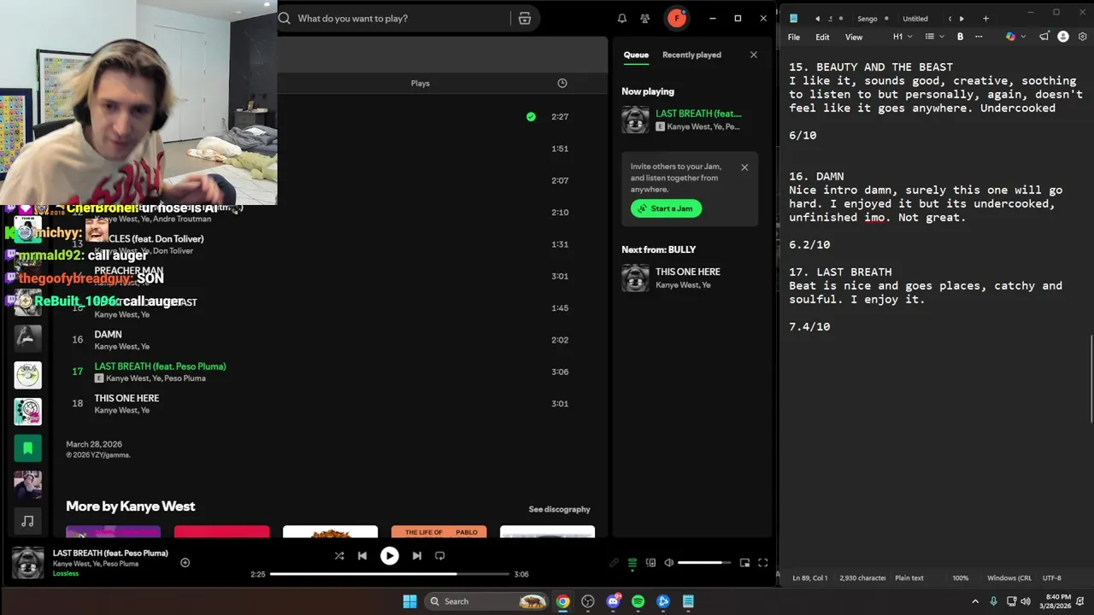The width and height of the screenshot is (1094, 615).
Task: Click the Plain text status bar entry
Action: (x=909, y=577)
